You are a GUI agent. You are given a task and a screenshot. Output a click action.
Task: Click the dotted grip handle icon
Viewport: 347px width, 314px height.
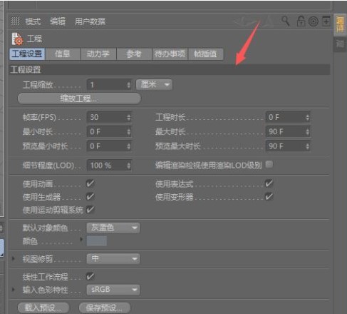pyautogui.click(x=16, y=21)
